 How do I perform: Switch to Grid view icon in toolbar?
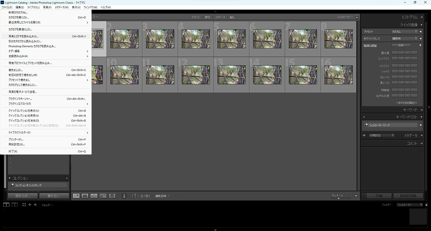point(76,196)
